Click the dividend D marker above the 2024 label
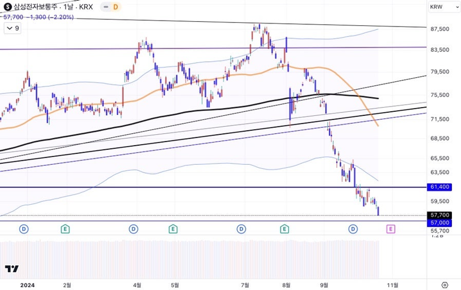The image size is (461, 290). point(24,229)
